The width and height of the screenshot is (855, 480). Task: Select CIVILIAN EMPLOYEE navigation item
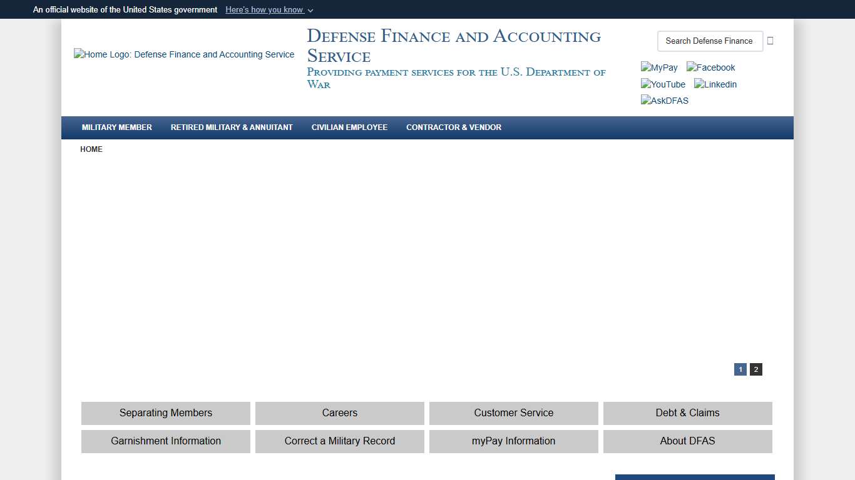pos(349,127)
